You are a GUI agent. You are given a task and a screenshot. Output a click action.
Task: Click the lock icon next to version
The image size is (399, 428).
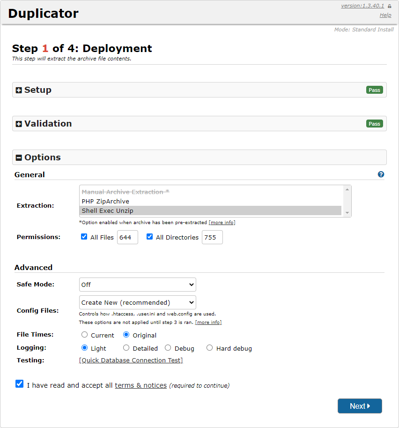pos(389,6)
